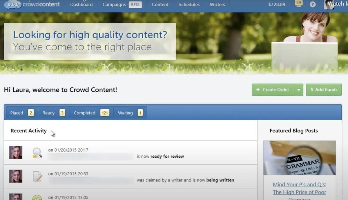View account balance $728.89
Image resolution: width=348 pixels, height=200 pixels.
(276, 5)
